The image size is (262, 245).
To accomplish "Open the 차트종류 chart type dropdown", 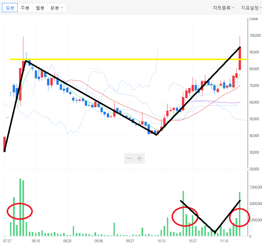I will [x=223, y=8].
